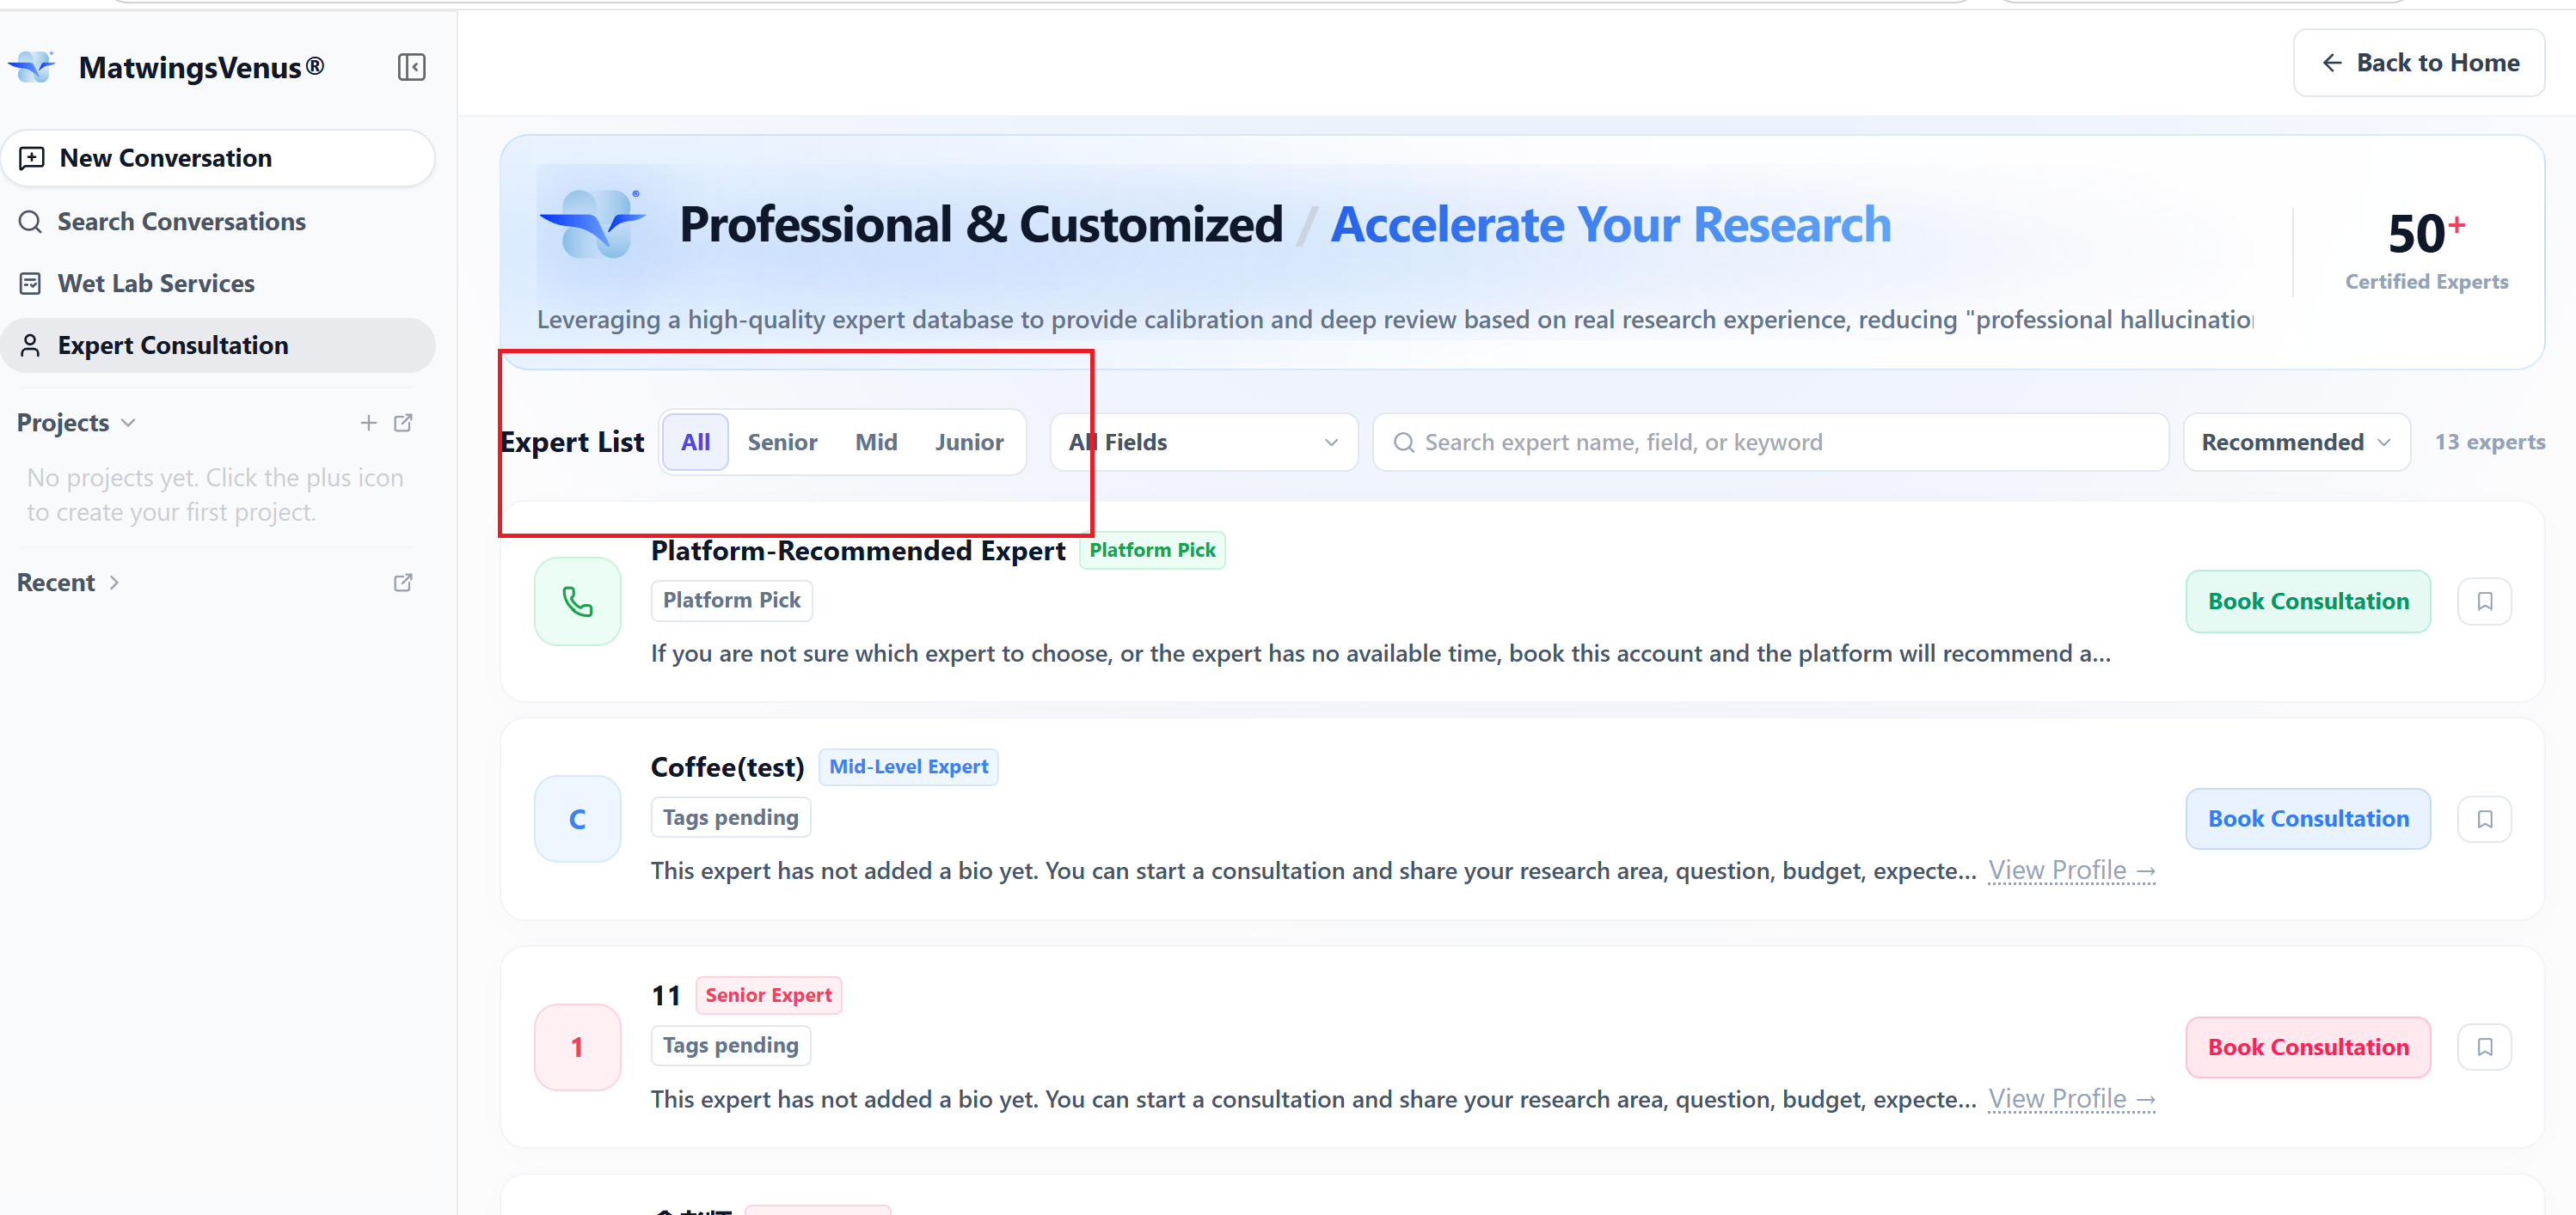Open New Conversation
2576x1215 pixels.
click(218, 158)
